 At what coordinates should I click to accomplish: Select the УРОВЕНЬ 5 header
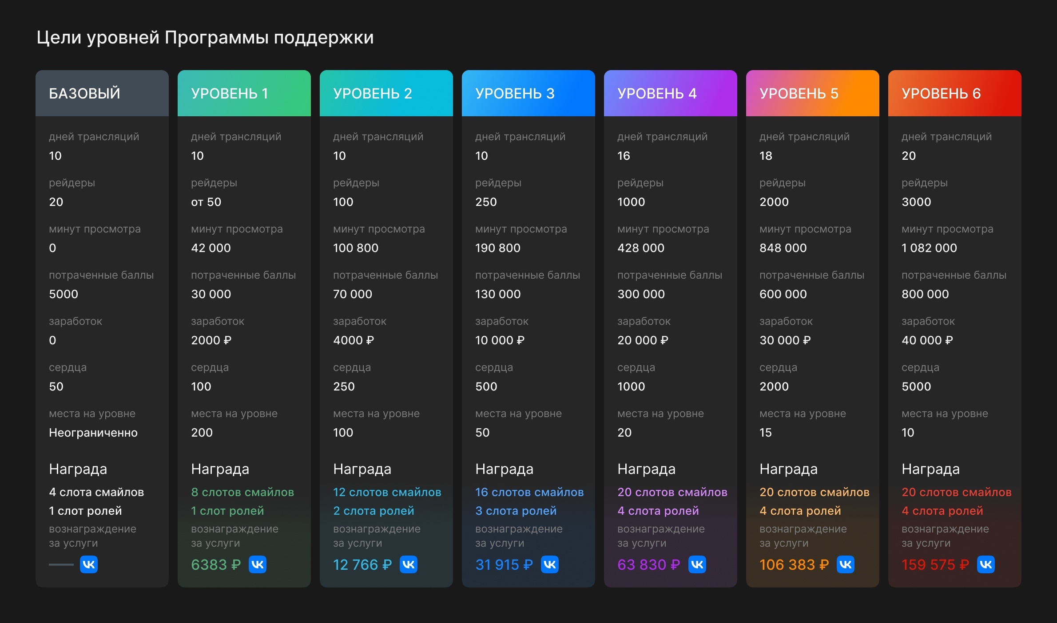coord(813,93)
